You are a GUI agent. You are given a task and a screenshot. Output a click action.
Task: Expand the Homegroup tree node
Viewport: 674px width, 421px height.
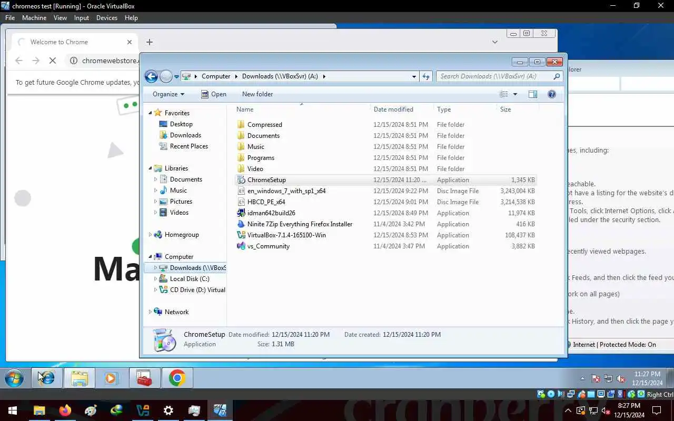tap(150, 235)
